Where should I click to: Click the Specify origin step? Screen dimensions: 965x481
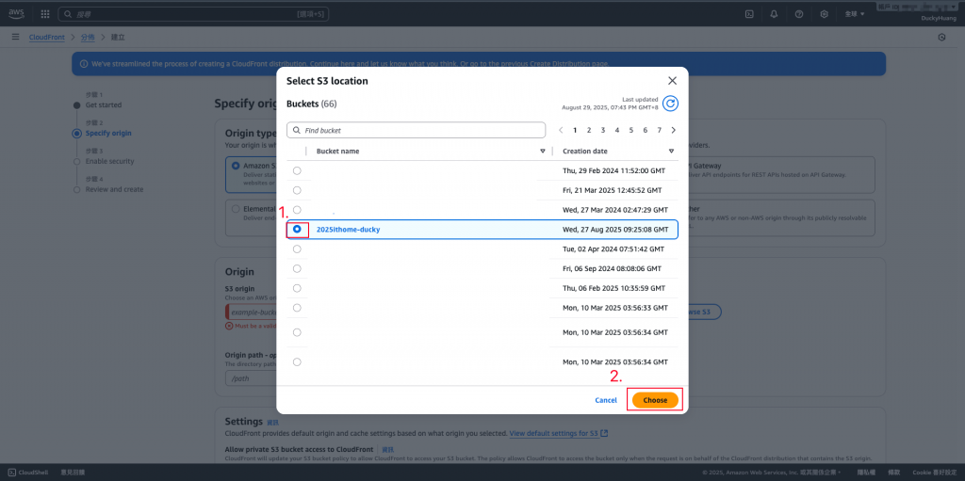[x=108, y=134]
